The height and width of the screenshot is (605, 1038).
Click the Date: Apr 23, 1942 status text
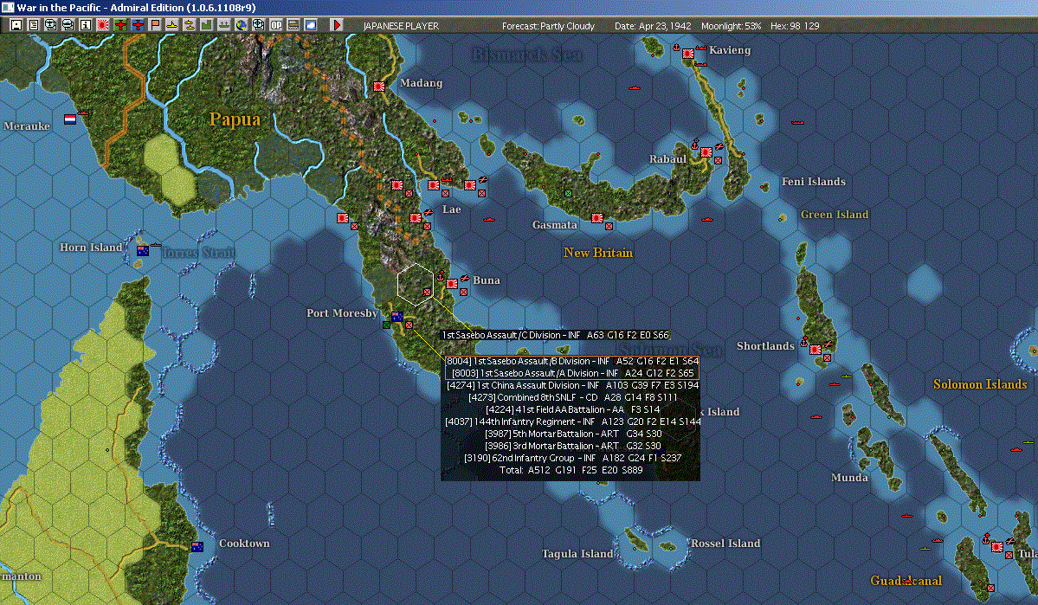tap(652, 26)
